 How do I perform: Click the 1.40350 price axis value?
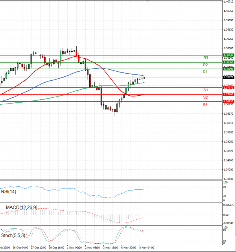229,11
